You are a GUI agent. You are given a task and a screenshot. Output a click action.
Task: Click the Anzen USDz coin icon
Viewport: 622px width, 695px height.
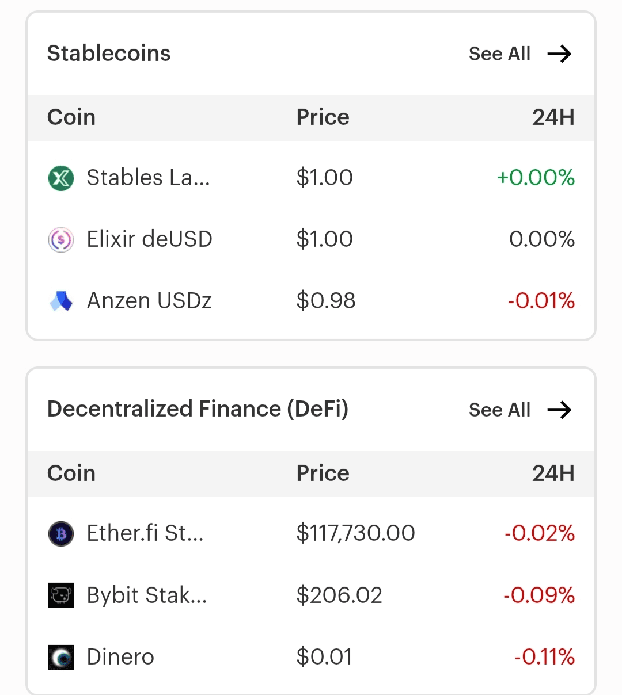(x=61, y=301)
